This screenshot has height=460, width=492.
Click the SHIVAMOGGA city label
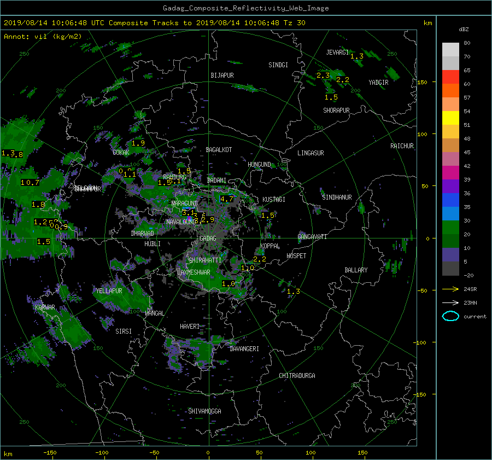[204, 411]
